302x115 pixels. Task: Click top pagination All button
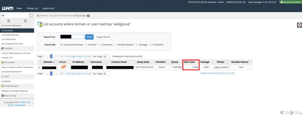point(62,56)
